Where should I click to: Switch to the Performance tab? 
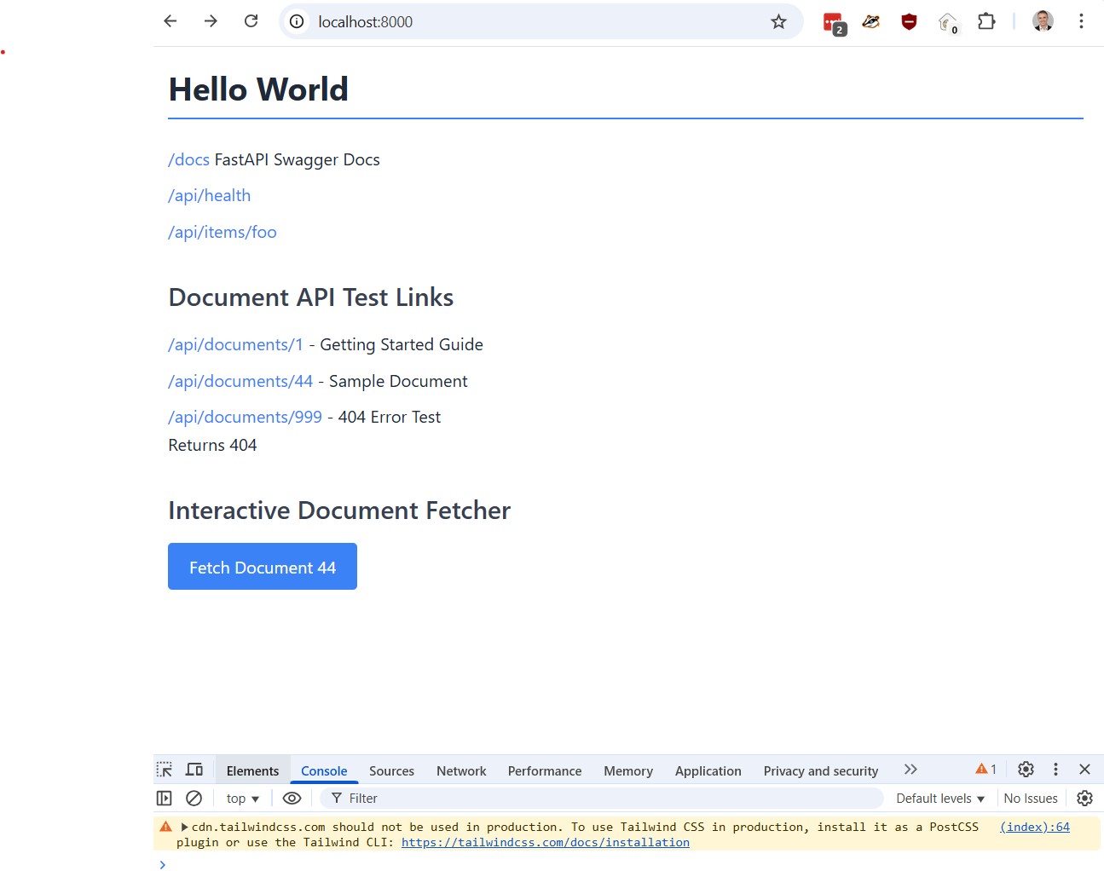tap(545, 770)
